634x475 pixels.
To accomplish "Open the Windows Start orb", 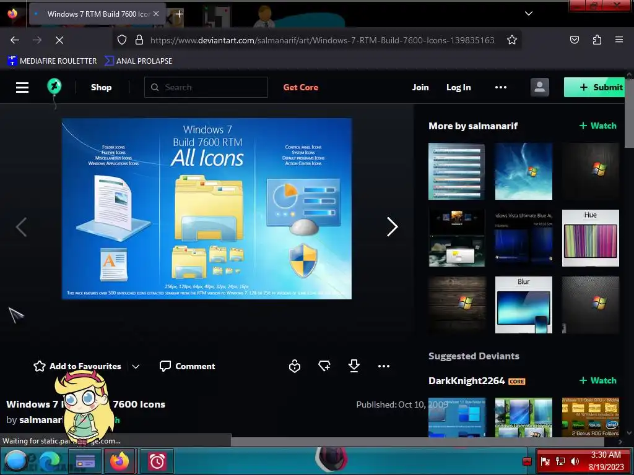I will (15, 461).
